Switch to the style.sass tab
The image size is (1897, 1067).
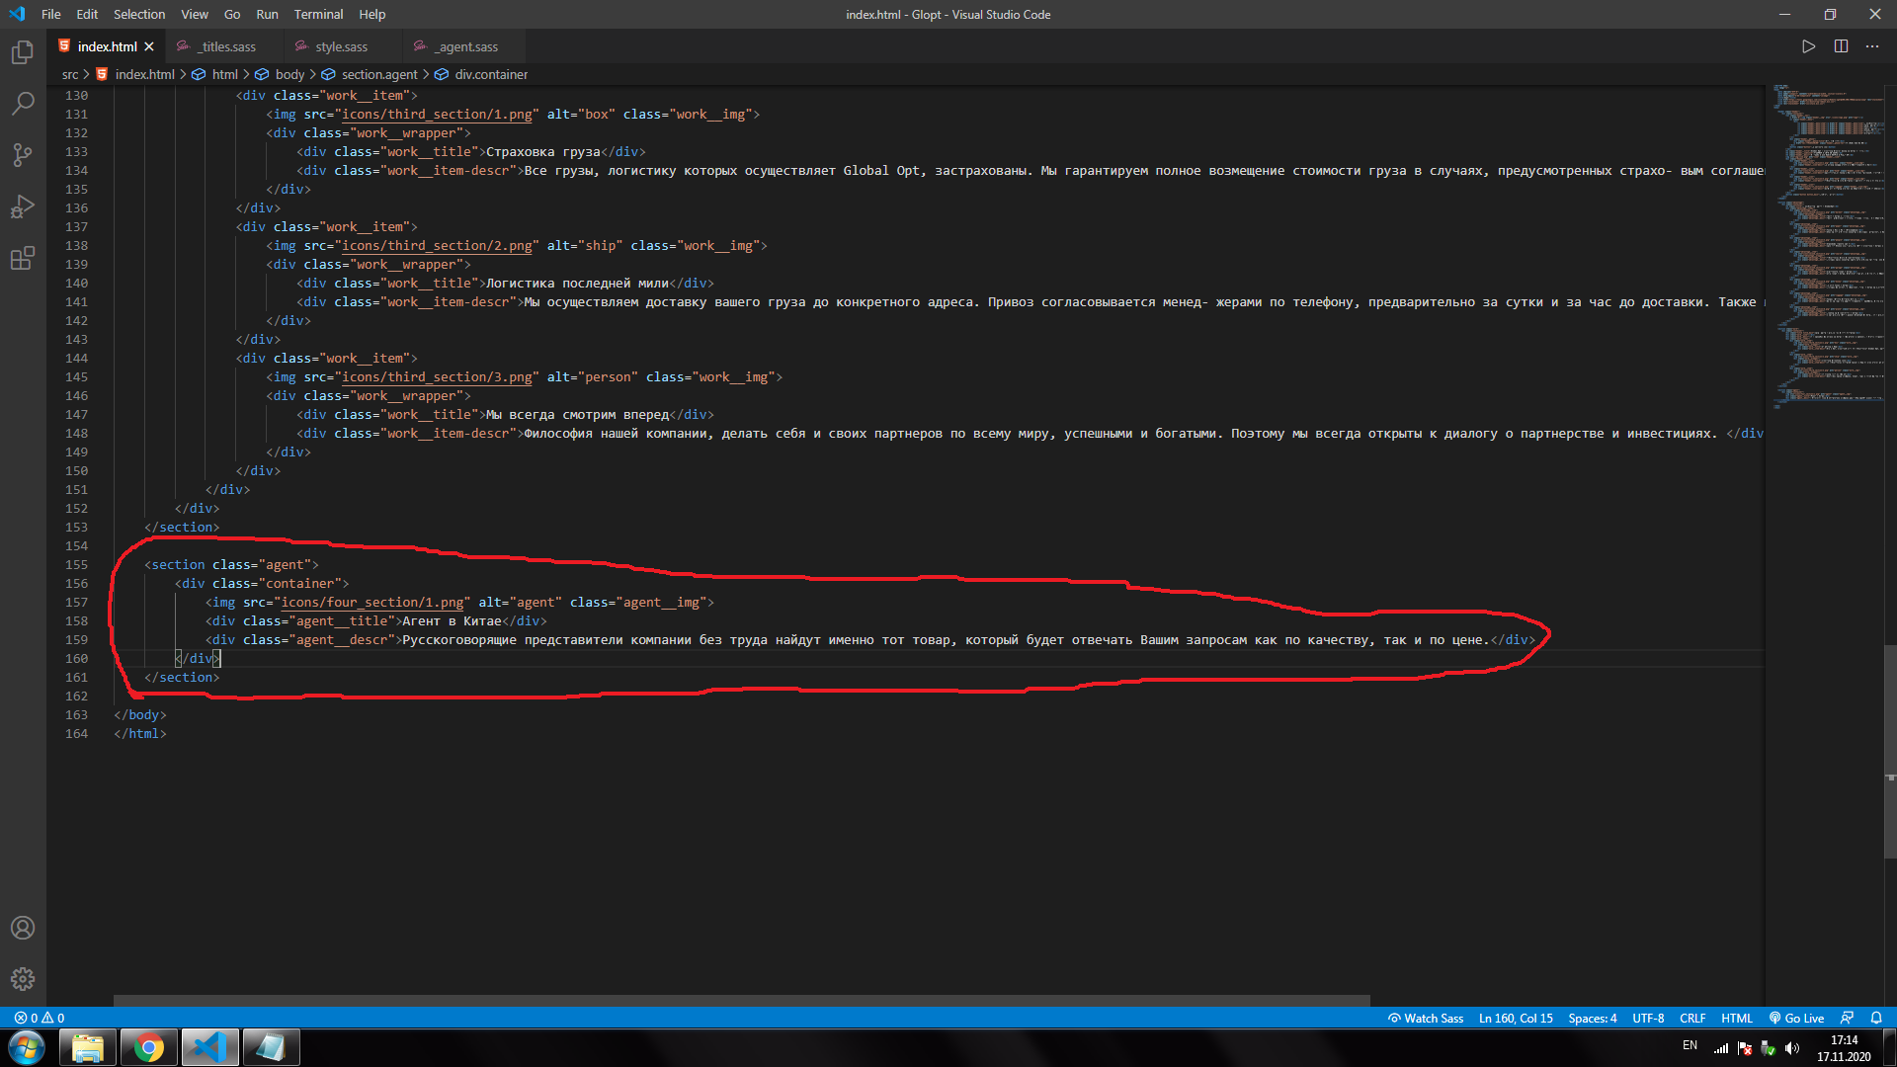(x=342, y=46)
